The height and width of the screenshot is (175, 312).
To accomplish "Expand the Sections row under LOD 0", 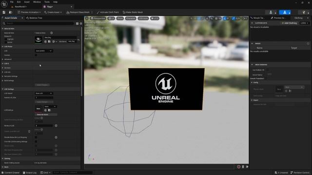I will (x=2, y=68).
